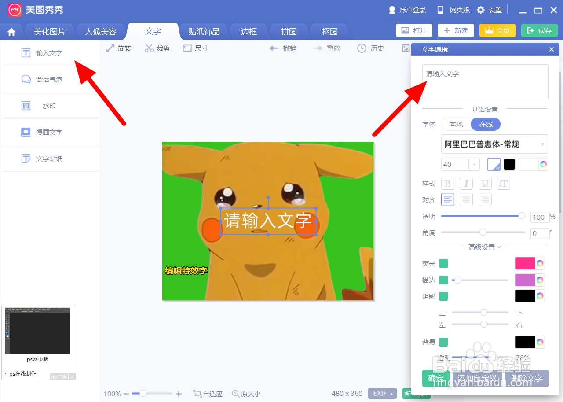
Task: Open 历史 history
Action: (x=371, y=48)
